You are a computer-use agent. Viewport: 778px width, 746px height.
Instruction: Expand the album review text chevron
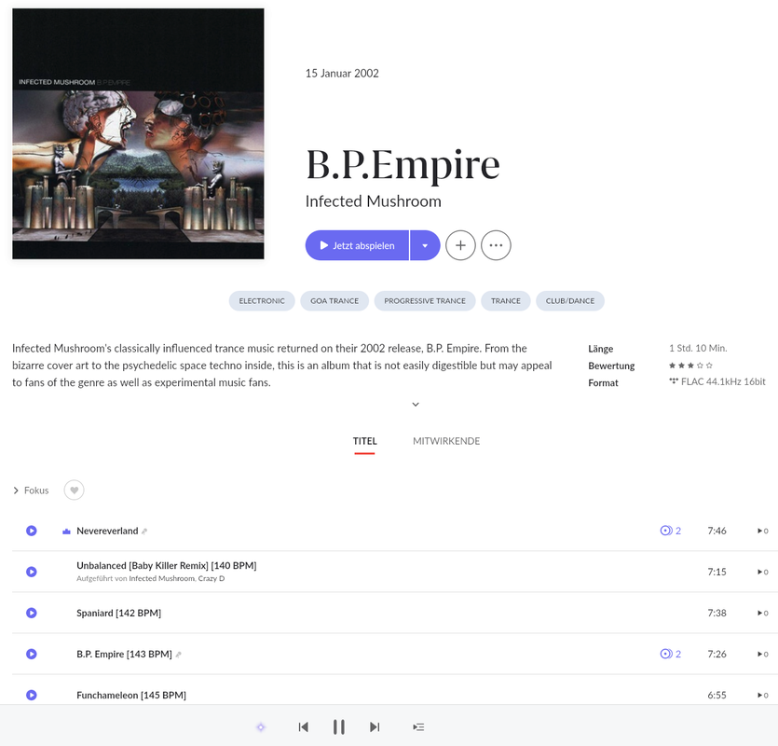pyautogui.click(x=416, y=405)
